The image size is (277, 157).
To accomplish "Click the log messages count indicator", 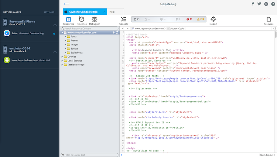I will (x=178, y=19).
